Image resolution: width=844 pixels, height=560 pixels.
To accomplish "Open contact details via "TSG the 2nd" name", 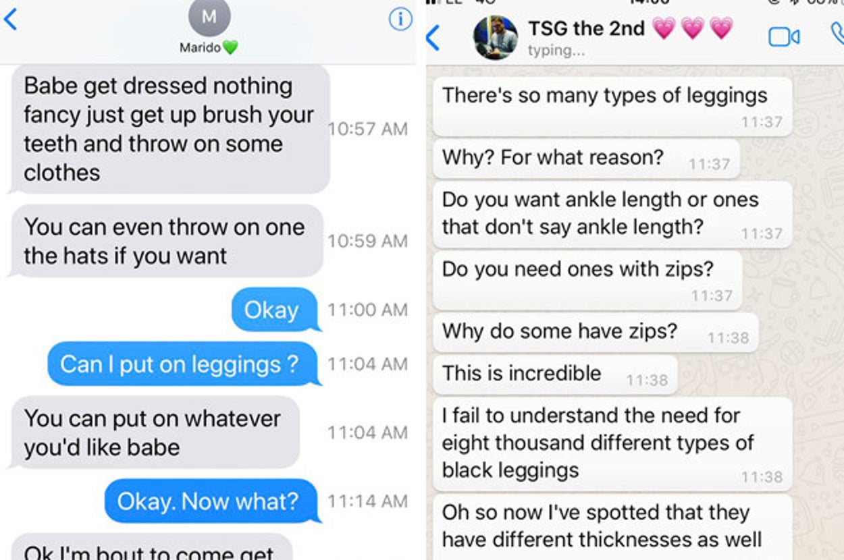I will 586,29.
